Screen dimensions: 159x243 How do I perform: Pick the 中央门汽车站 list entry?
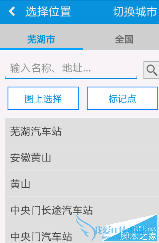click(x=82, y=233)
